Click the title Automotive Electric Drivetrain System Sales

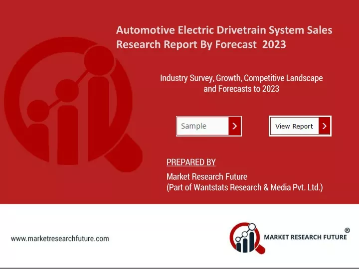click(224, 30)
